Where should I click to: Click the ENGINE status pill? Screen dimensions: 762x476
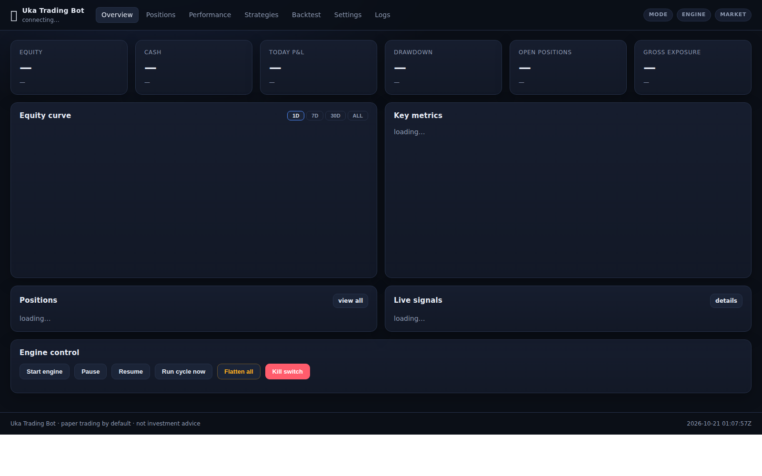694,15
